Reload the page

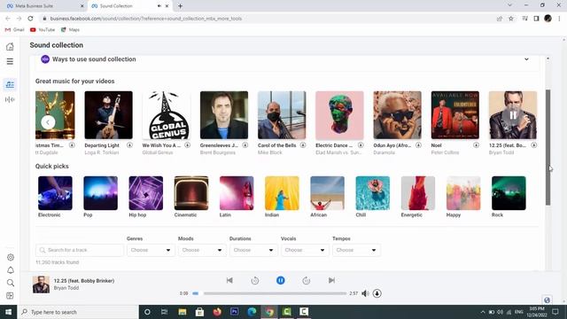30,19
